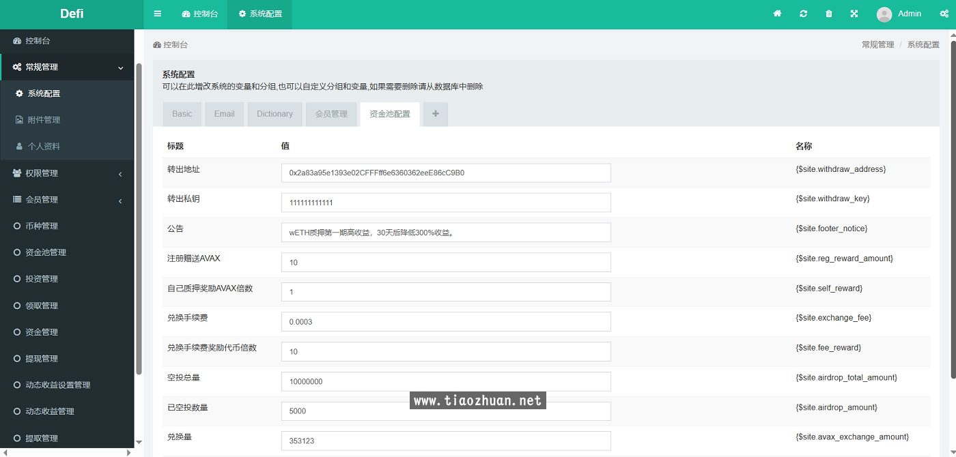Toggle the hamburger sidebar menu icon
The width and height of the screenshot is (956, 457).
158,14
